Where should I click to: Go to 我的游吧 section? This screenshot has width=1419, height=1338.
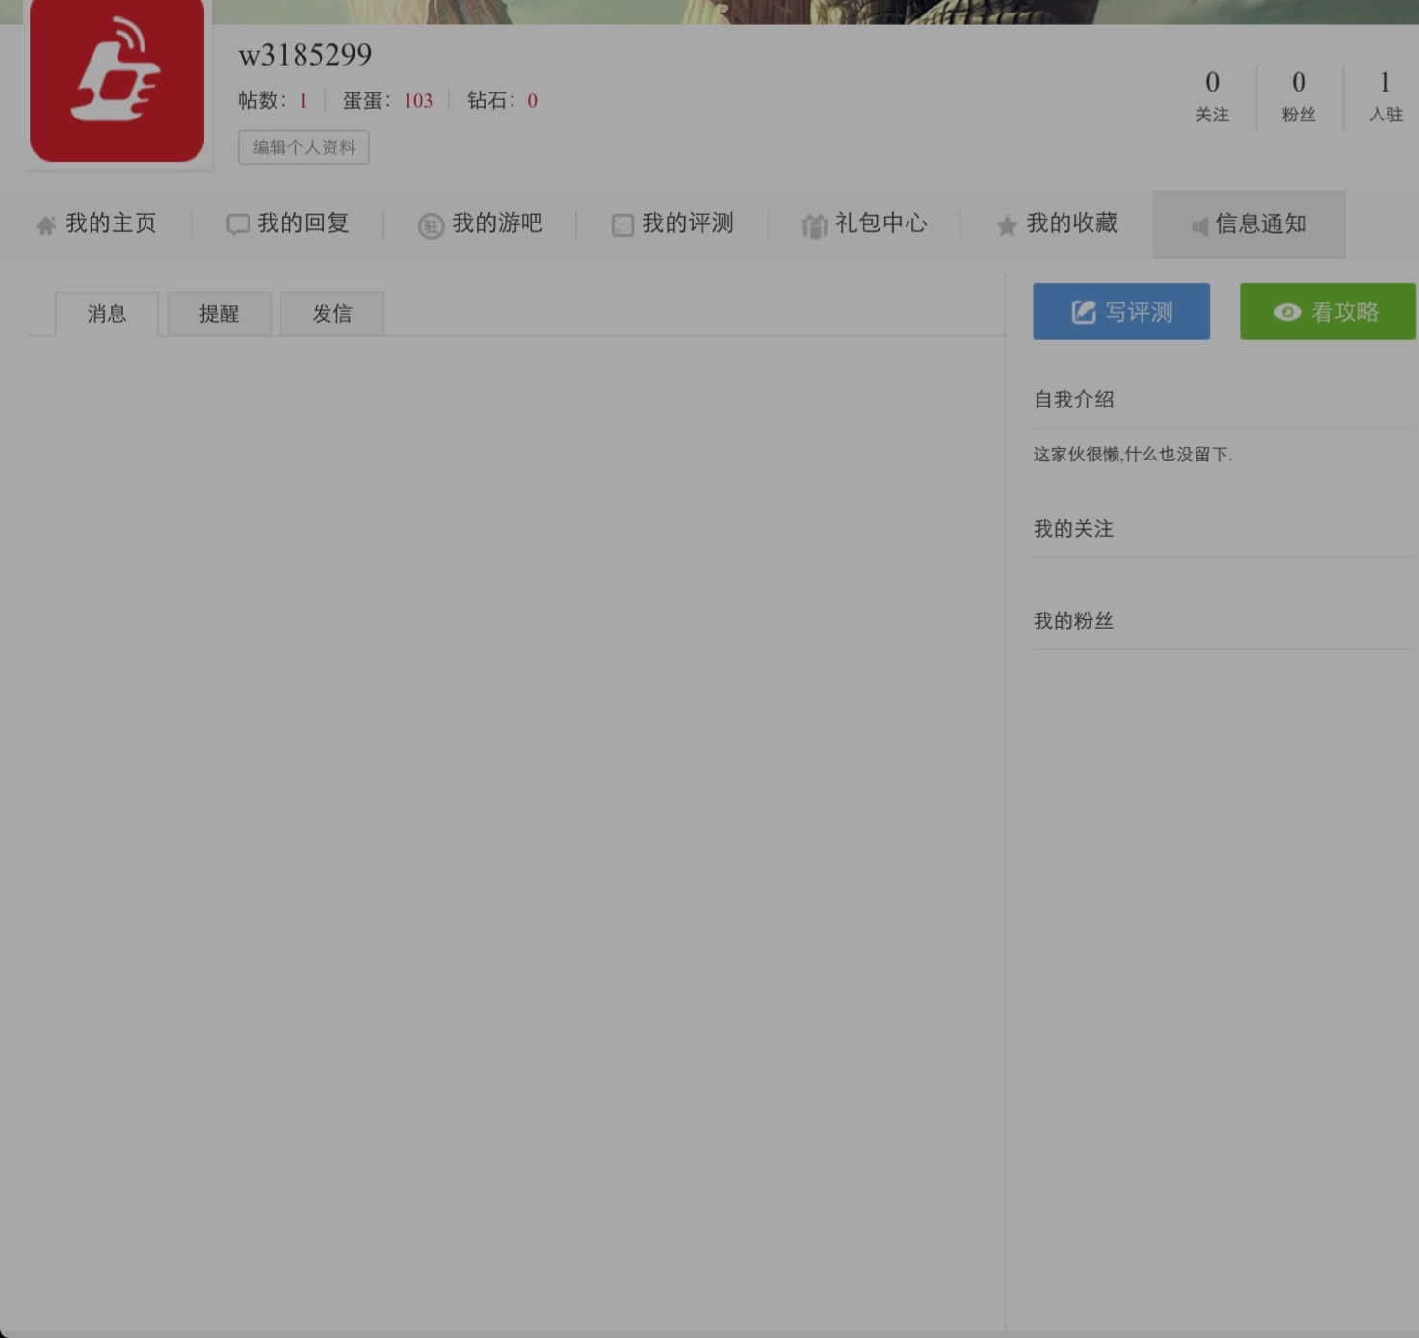click(481, 224)
